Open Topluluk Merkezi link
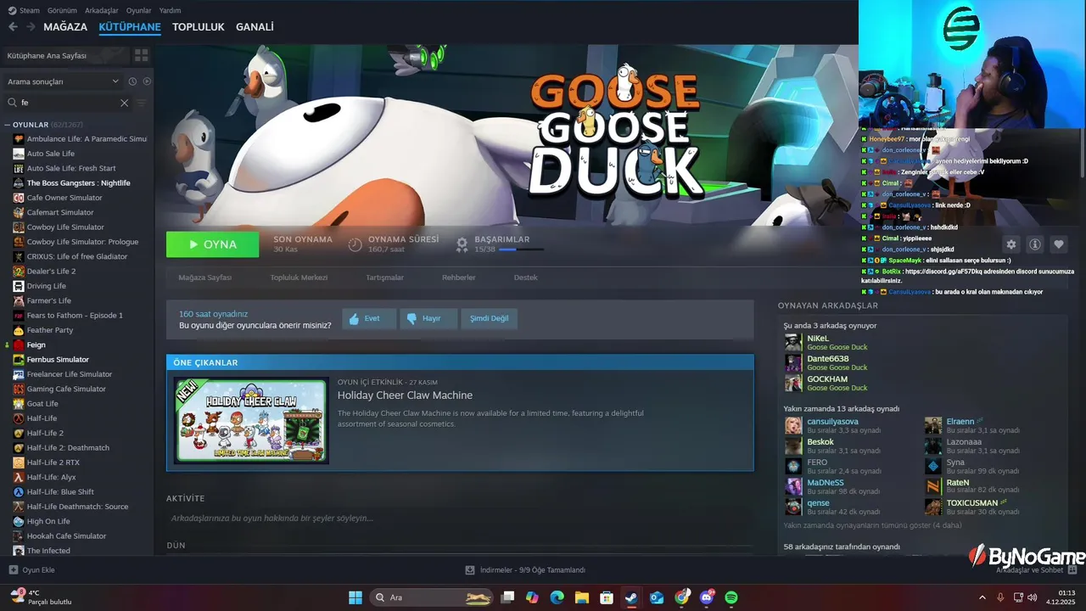 click(299, 277)
